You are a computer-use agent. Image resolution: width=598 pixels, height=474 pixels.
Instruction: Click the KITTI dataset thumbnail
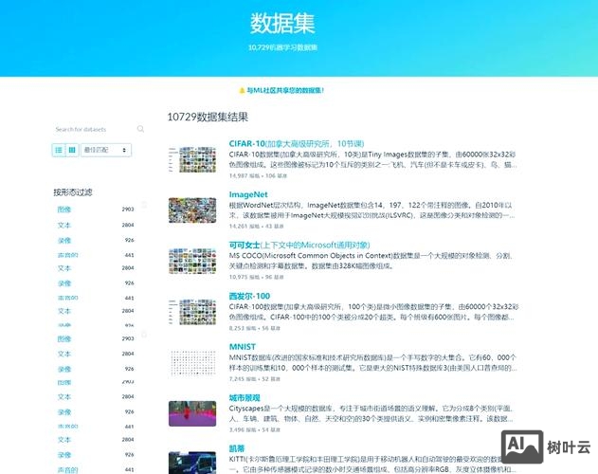coord(192,463)
